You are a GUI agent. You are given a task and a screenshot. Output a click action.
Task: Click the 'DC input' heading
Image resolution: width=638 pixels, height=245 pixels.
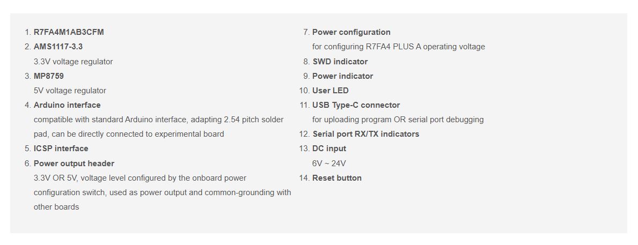[329, 149]
